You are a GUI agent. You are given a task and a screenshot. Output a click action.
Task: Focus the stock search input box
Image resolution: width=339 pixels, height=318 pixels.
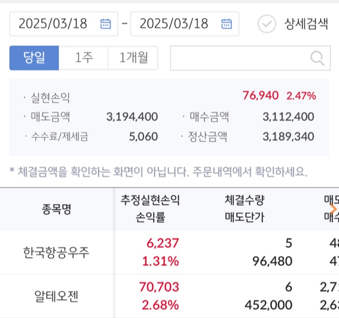(250, 58)
